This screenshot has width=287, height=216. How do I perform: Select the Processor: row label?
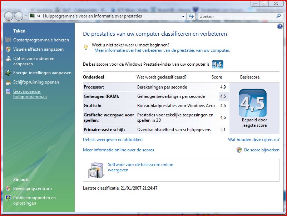[94, 87]
